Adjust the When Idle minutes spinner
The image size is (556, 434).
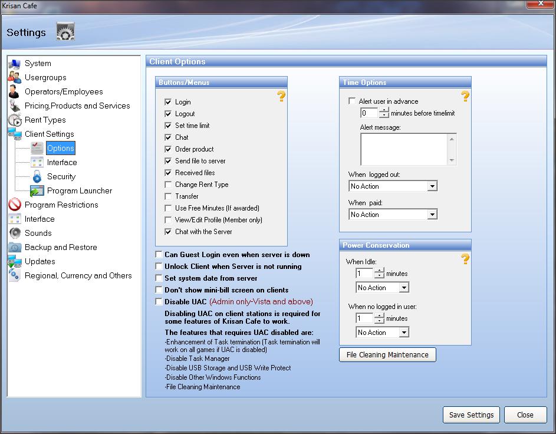pos(379,274)
